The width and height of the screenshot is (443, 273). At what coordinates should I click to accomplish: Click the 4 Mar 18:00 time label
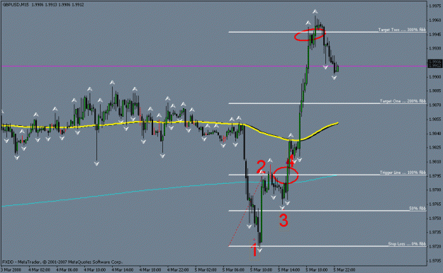pyautogui.click(x=150, y=270)
